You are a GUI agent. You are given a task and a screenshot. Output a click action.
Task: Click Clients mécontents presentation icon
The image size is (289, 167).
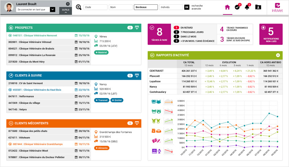[x=137, y=123]
